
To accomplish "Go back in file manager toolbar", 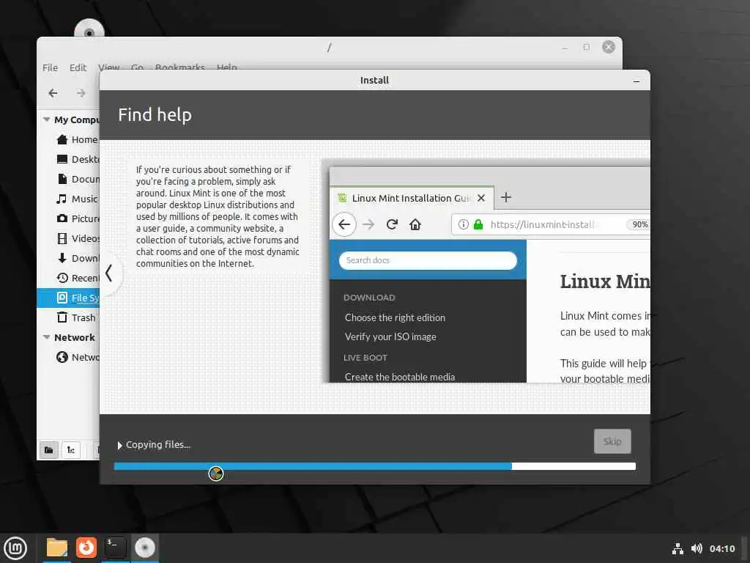I will point(53,93).
